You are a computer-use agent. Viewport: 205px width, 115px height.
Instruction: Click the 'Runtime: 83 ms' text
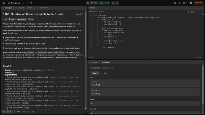coord(107,68)
